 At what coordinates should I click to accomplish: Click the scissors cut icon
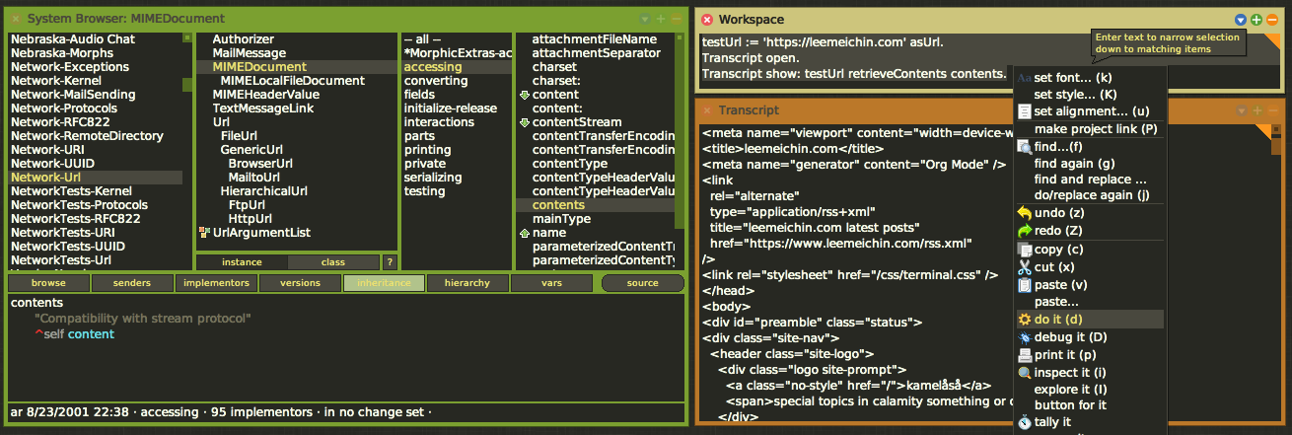point(1024,267)
